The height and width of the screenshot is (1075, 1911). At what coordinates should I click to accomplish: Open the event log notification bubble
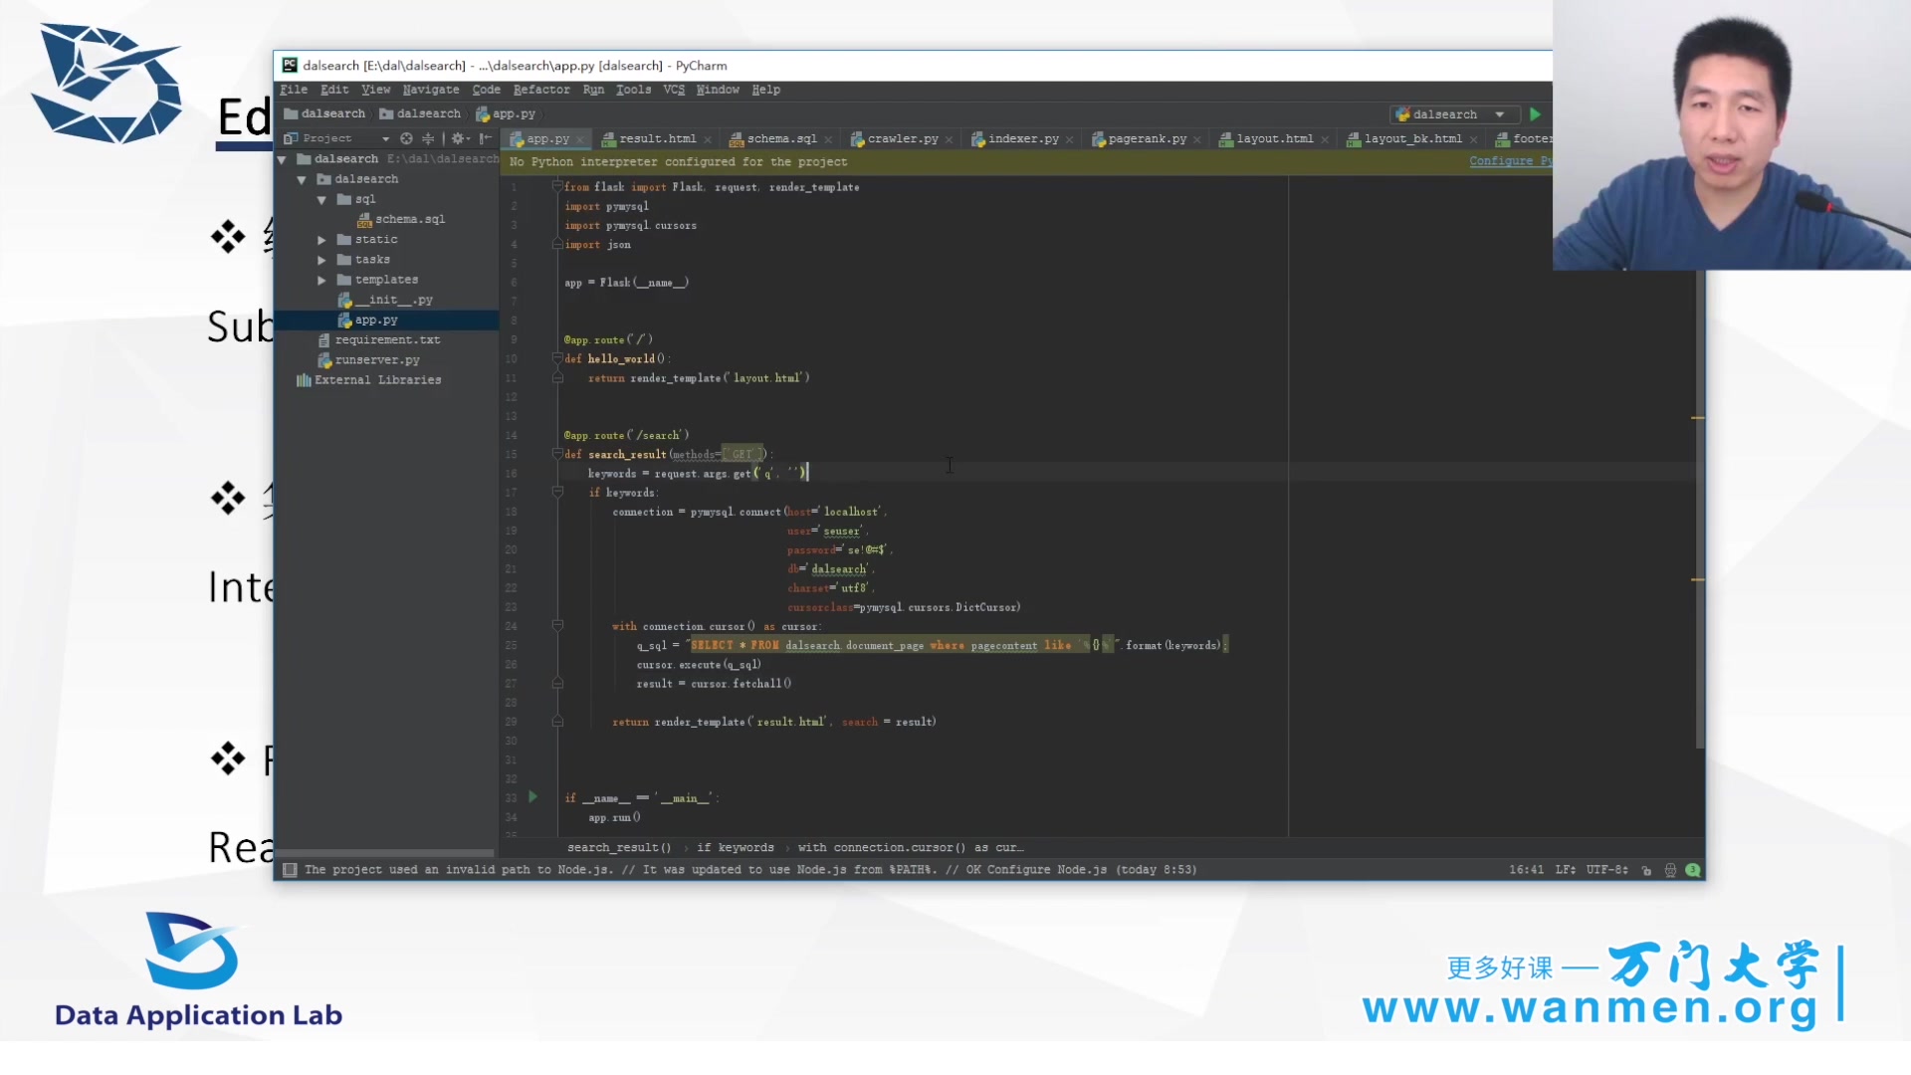point(1692,870)
